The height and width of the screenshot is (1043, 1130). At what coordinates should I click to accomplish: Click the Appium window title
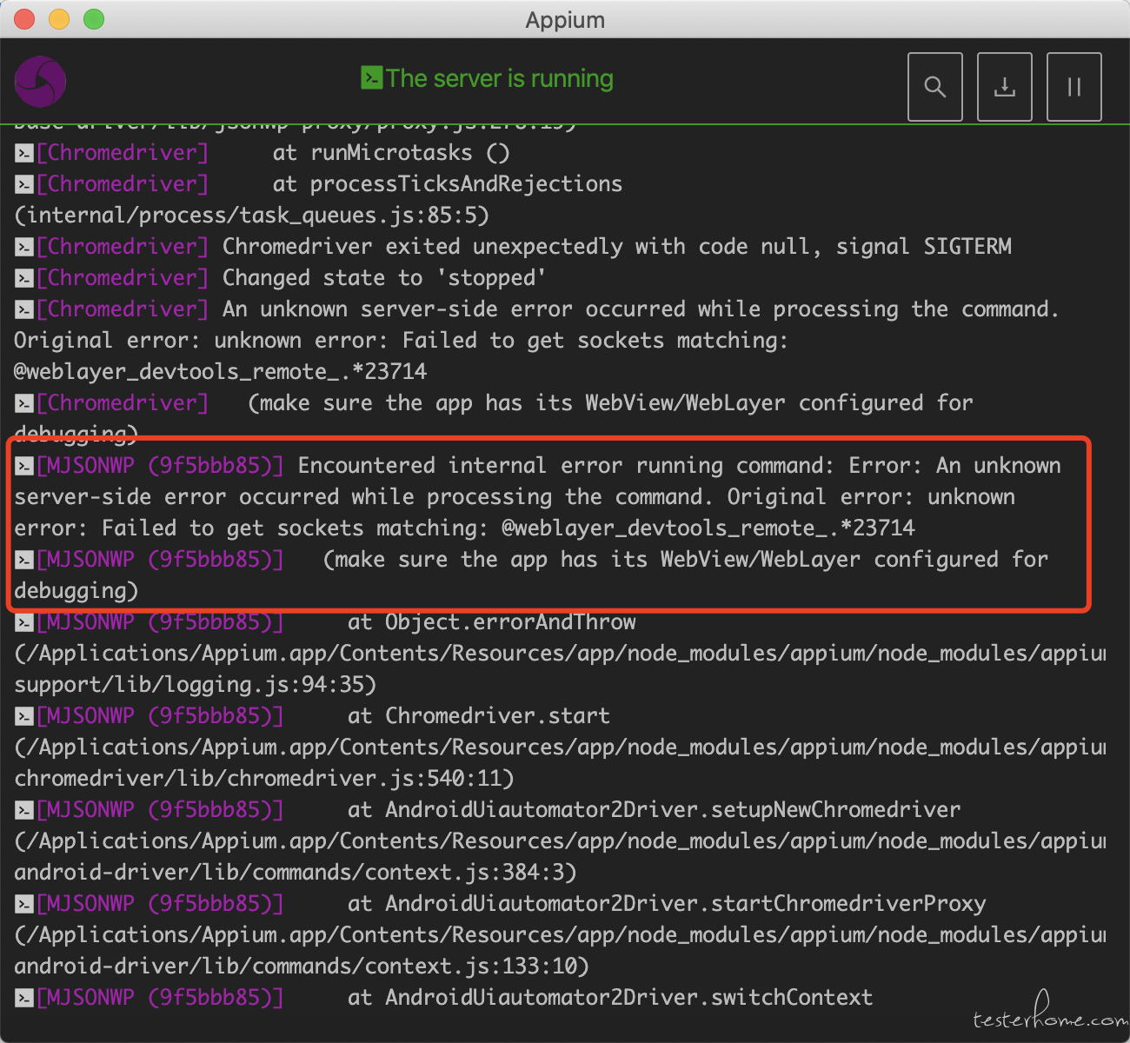pyautogui.click(x=565, y=19)
